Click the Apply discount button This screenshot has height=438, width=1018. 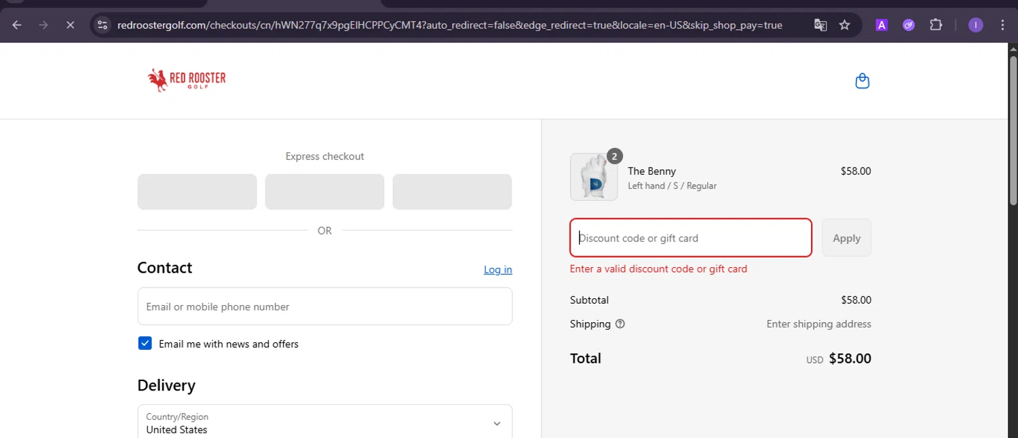pos(846,238)
